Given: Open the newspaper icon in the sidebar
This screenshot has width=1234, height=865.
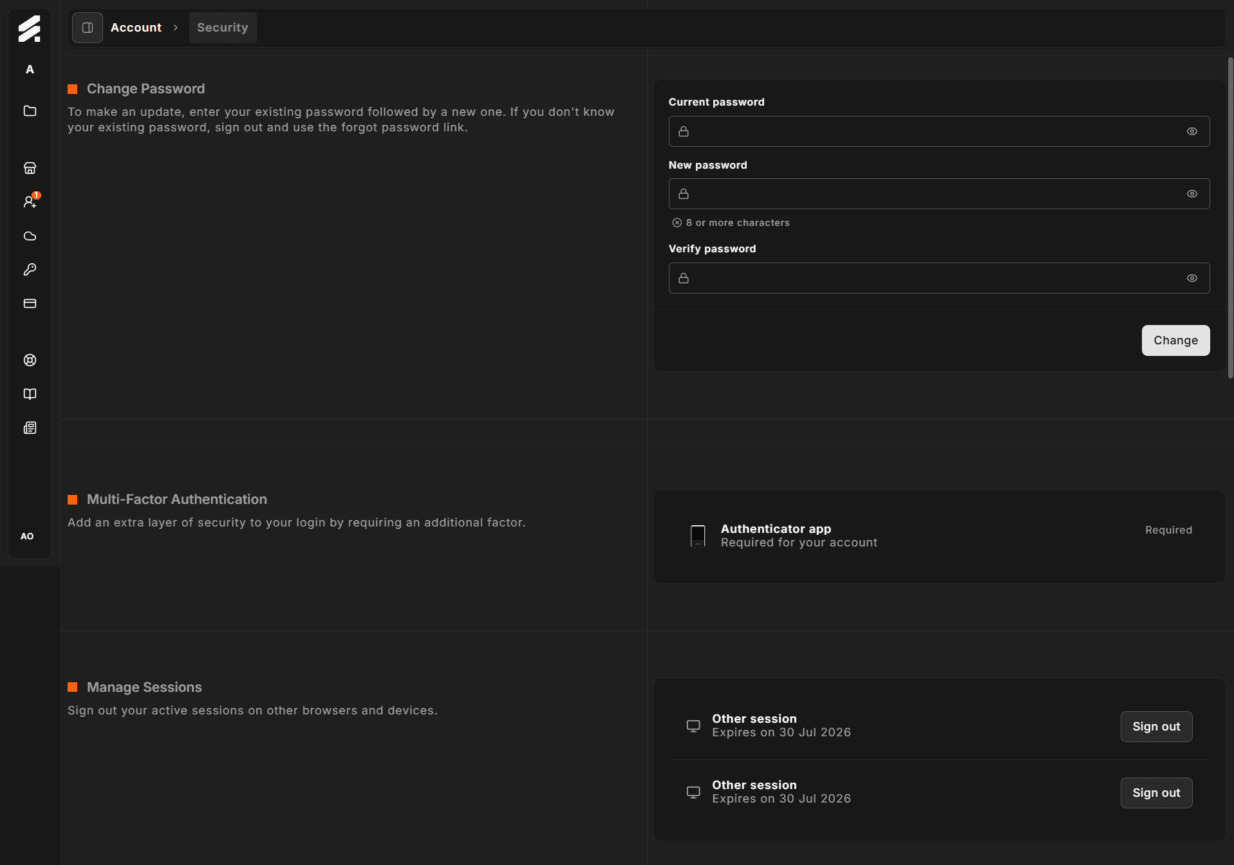Looking at the screenshot, I should tap(30, 428).
